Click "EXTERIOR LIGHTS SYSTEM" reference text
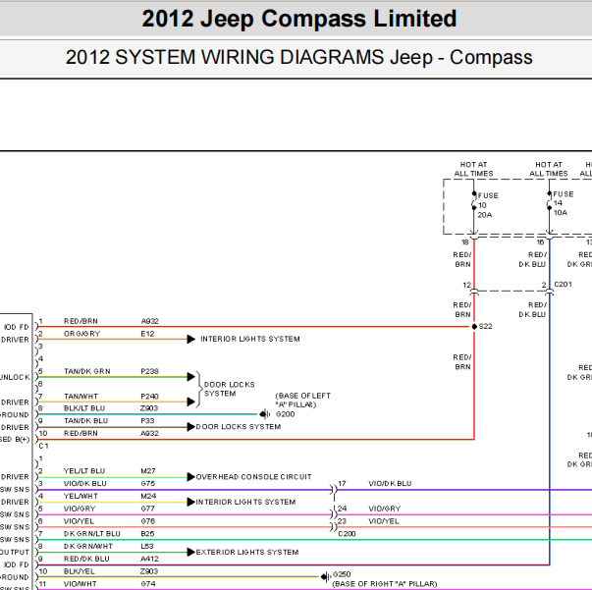Screen dimensions: 592x590 click(247, 553)
